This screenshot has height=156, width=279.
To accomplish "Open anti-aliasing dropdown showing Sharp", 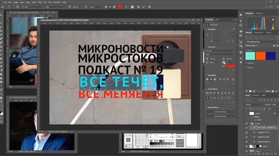I will pos(96,7).
